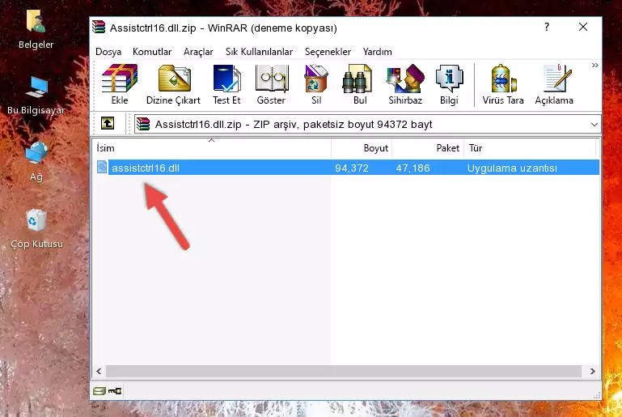Click the horizontal scrollbar track
This screenshot has height=417, width=622.
(343, 371)
